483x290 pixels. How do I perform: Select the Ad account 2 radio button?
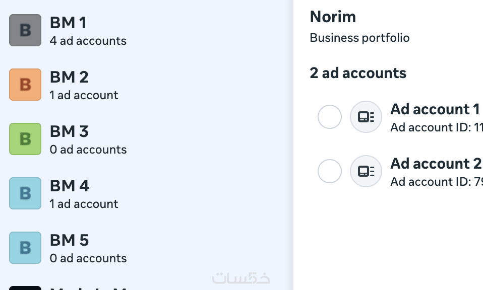[x=330, y=171]
